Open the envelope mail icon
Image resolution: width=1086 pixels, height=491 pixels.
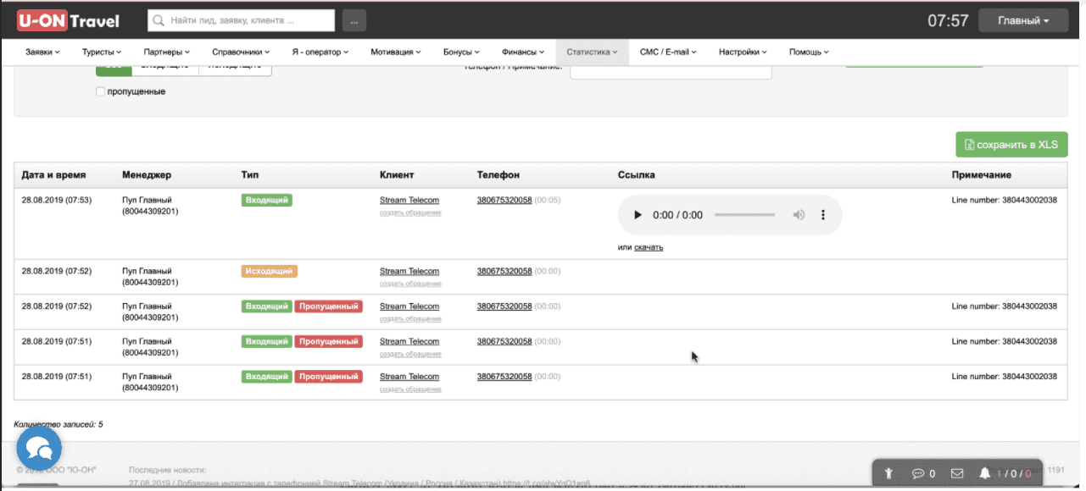click(x=957, y=473)
